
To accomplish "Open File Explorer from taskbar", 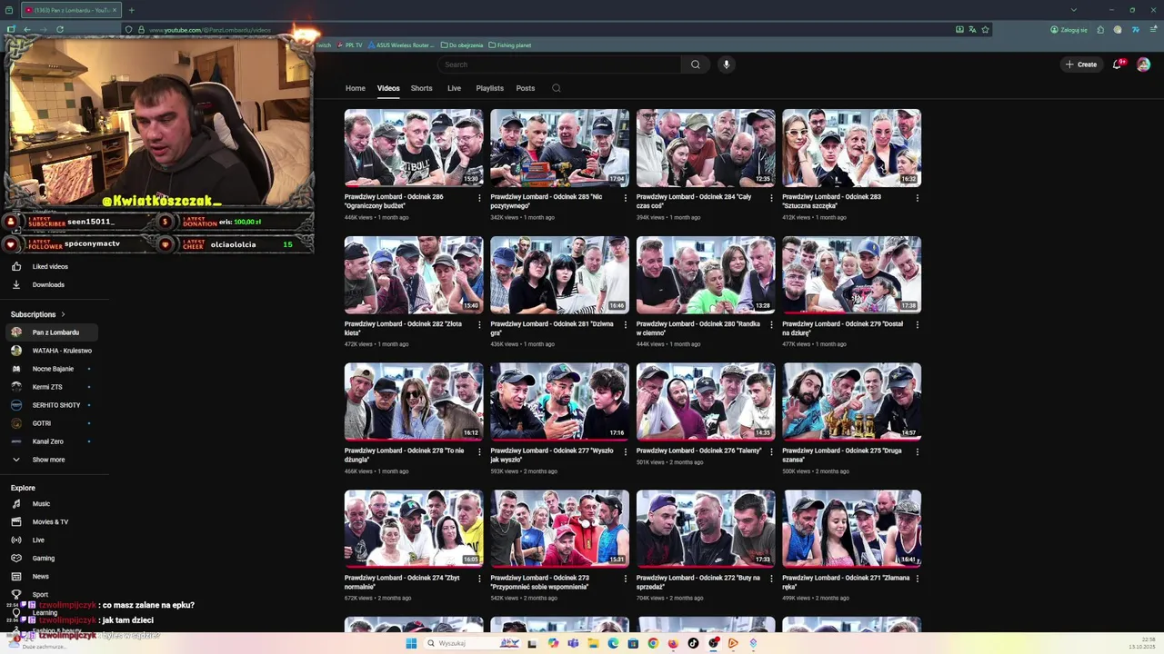I will click(593, 643).
